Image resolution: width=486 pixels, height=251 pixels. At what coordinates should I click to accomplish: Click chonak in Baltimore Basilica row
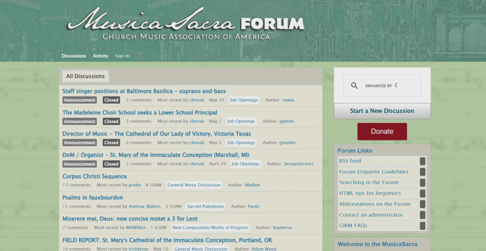pos(197,100)
